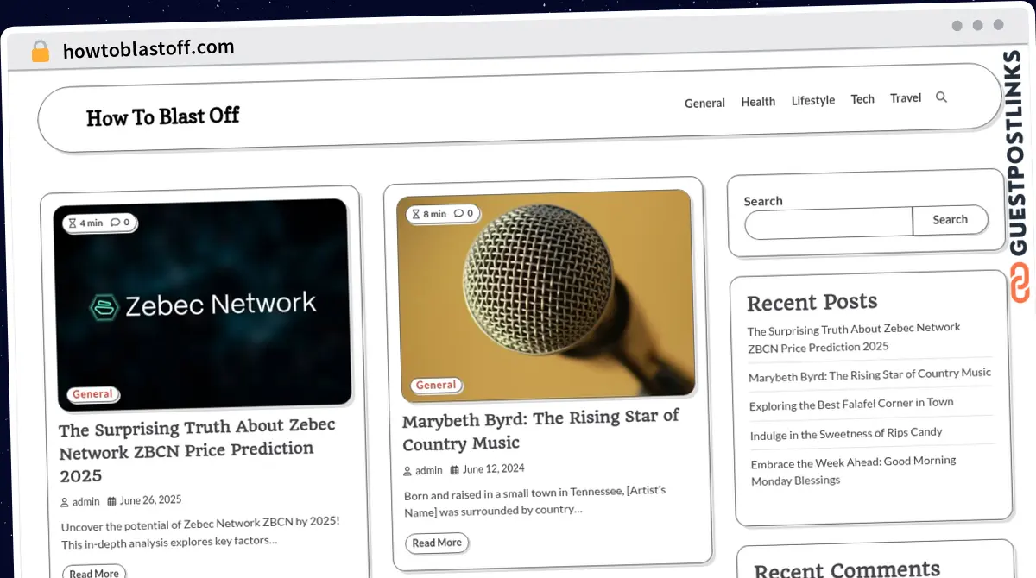Click hourglass reading-time icon on Marybeth Byrd post
Viewport: 1036px width, 578px height.
(x=416, y=213)
